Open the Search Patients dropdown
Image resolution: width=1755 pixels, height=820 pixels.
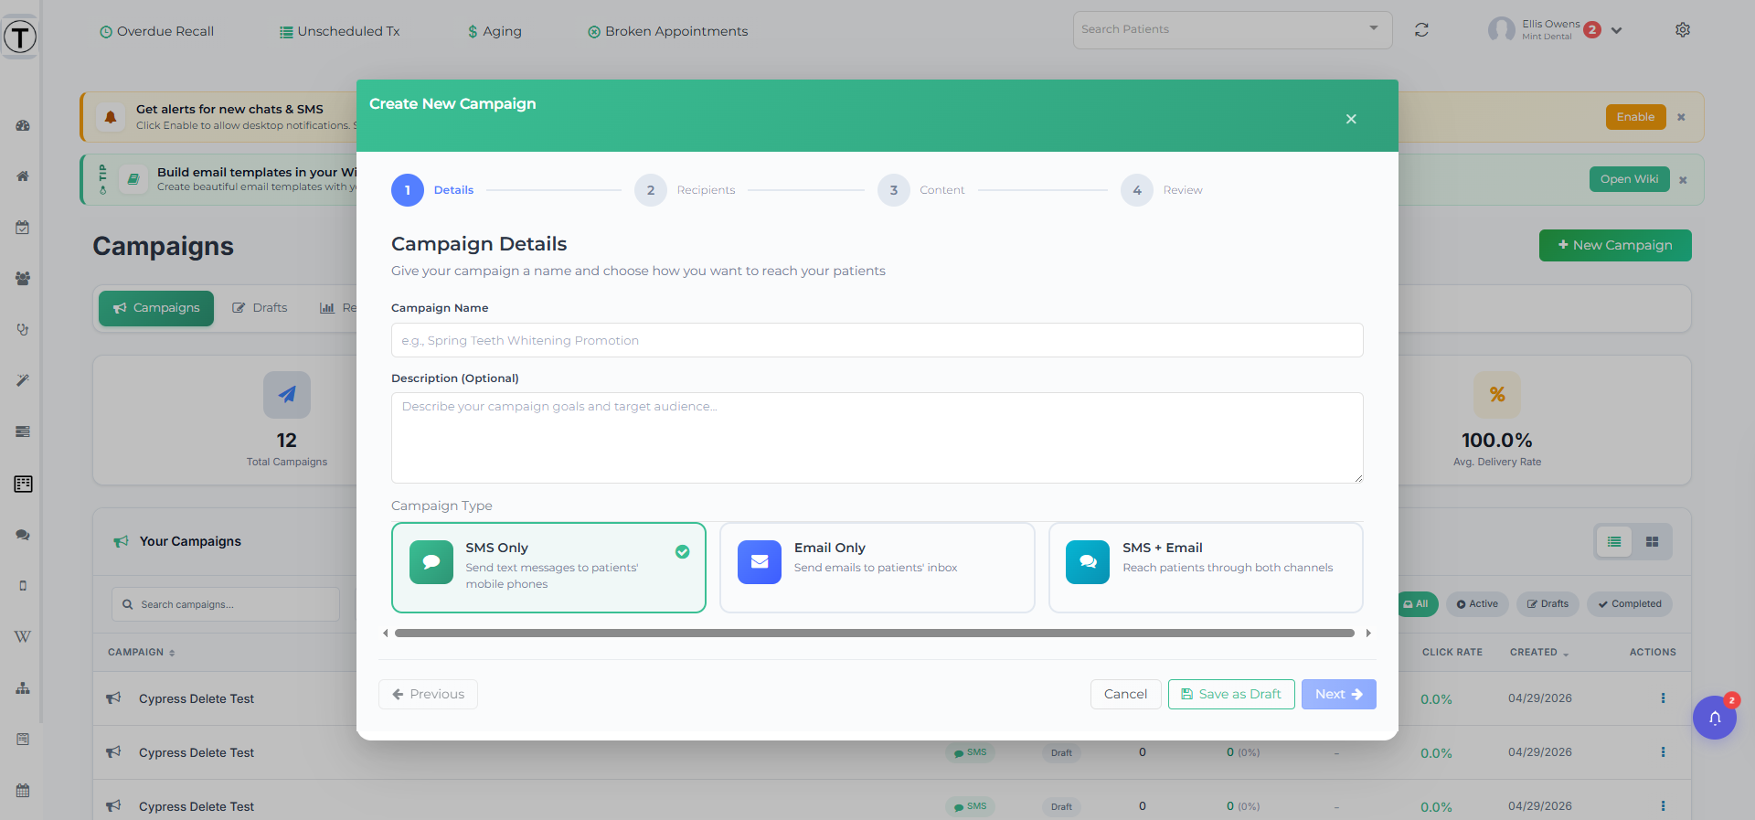pyautogui.click(x=1232, y=30)
